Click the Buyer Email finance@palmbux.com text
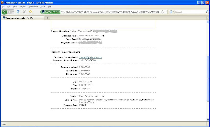 (x=90, y=39)
